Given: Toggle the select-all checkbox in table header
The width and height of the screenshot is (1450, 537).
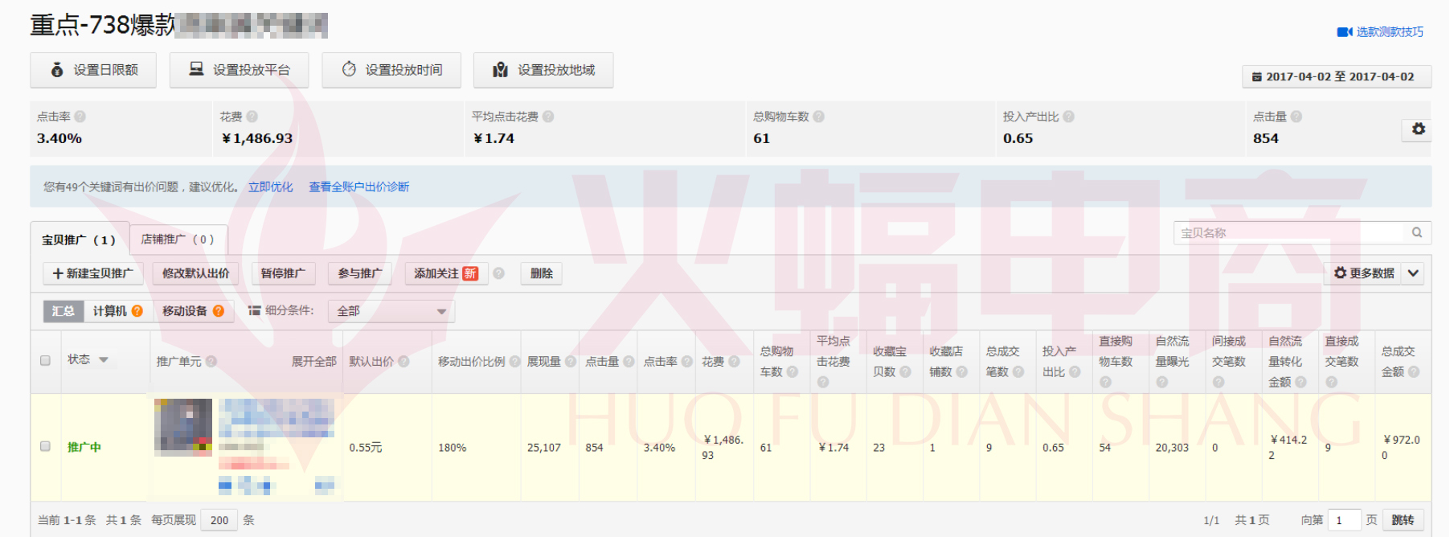Looking at the screenshot, I should click(x=45, y=360).
